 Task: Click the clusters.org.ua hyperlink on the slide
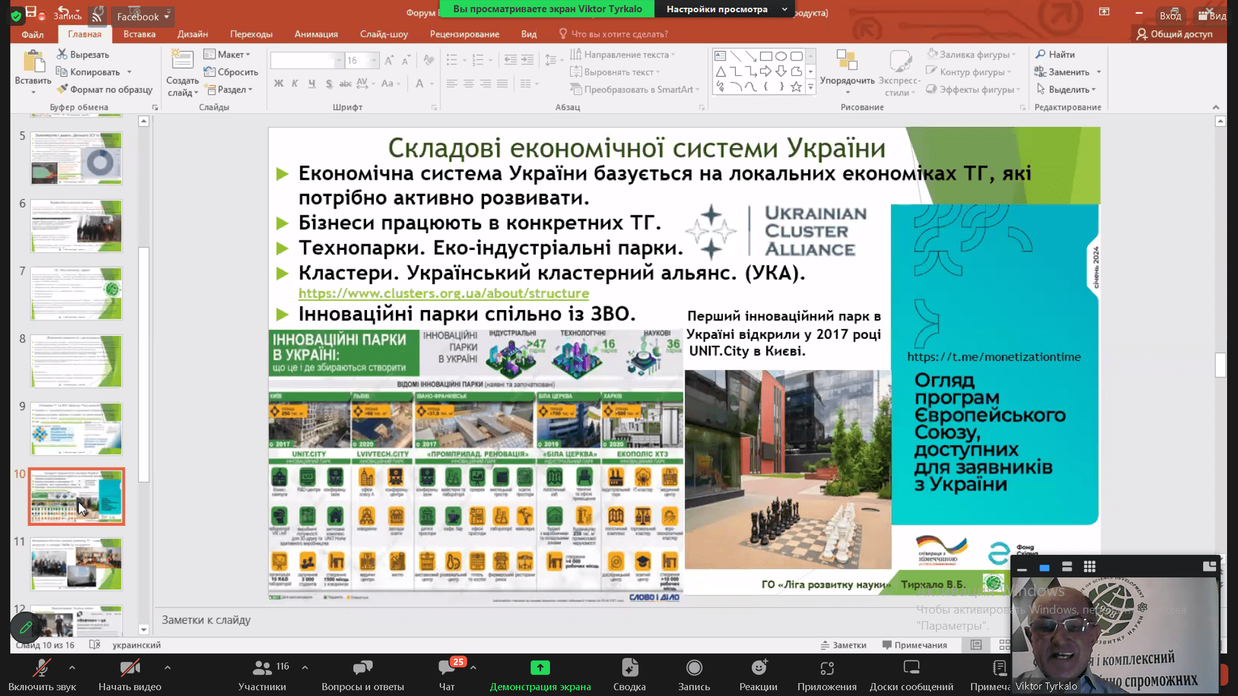[x=444, y=294]
